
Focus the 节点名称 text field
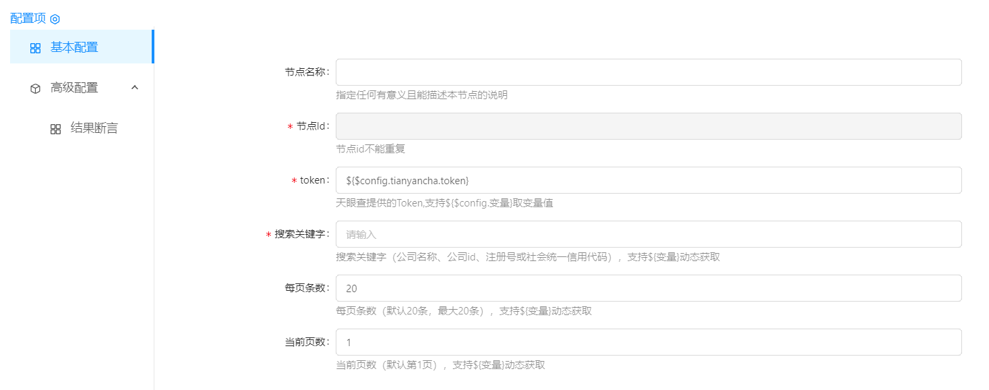[648, 72]
